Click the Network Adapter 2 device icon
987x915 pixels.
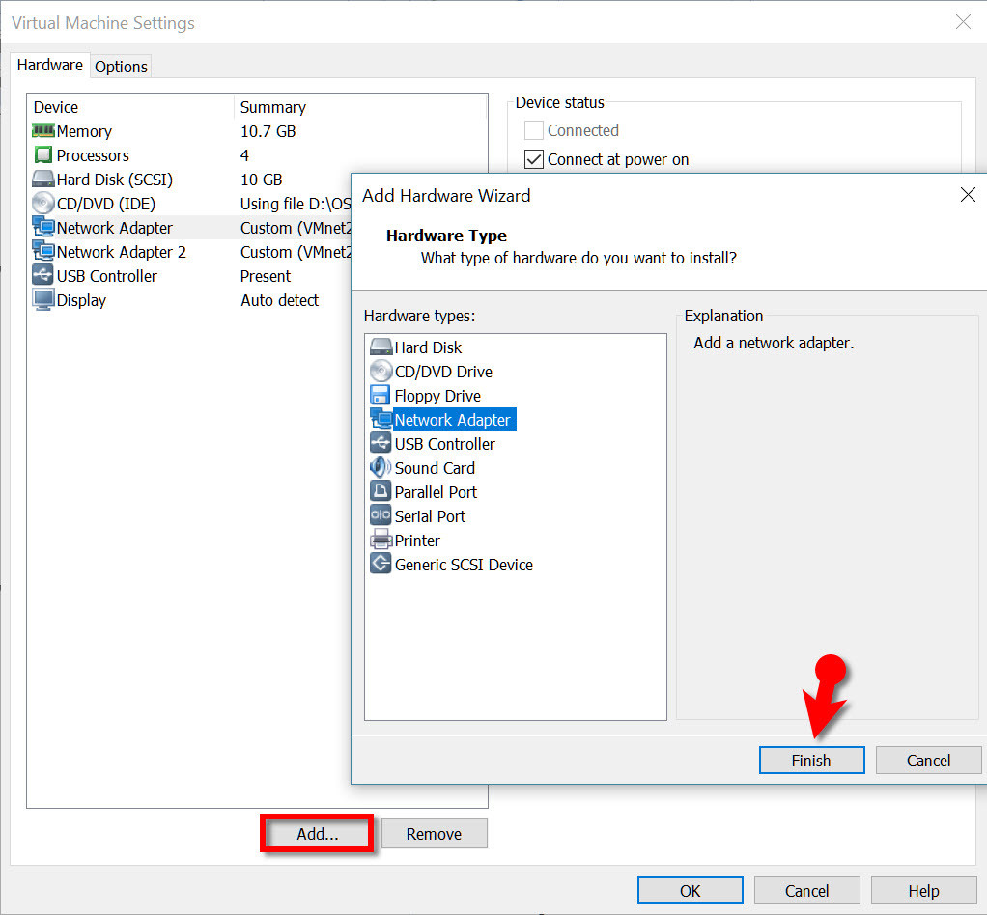pyautogui.click(x=42, y=251)
